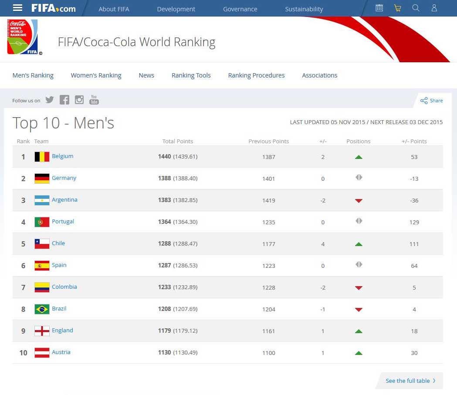Click the FIFA/Coca-Cola World Ranking title
457x395 pixels.
coord(136,42)
